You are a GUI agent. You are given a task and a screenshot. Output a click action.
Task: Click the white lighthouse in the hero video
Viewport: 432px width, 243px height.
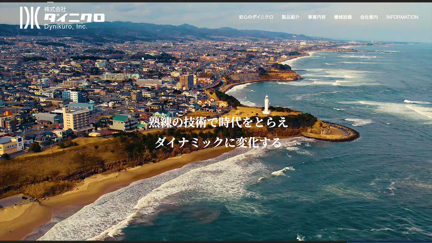267,105
